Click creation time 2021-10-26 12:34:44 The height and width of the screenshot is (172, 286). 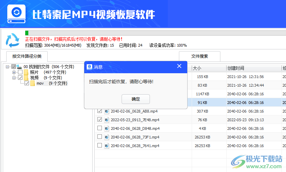tap(246, 85)
